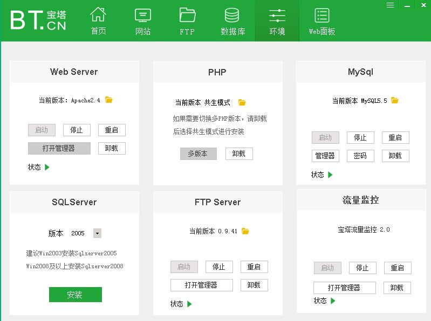431x321 pixels.
Task: Click the '当前版本 0.9.41' text
Action: (x=213, y=231)
